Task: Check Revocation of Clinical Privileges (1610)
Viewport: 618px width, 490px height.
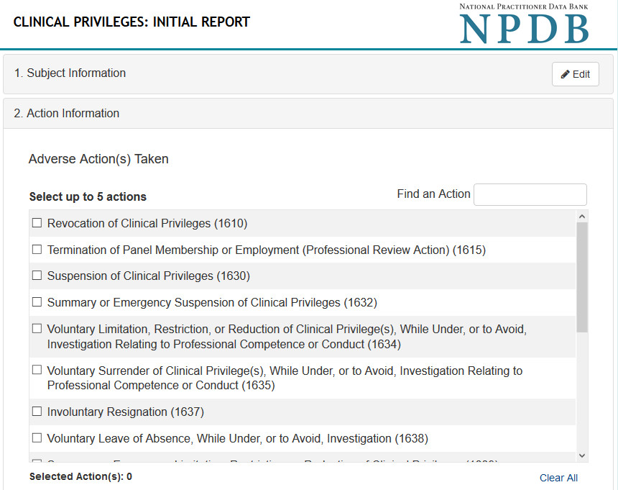Action: 37,223
